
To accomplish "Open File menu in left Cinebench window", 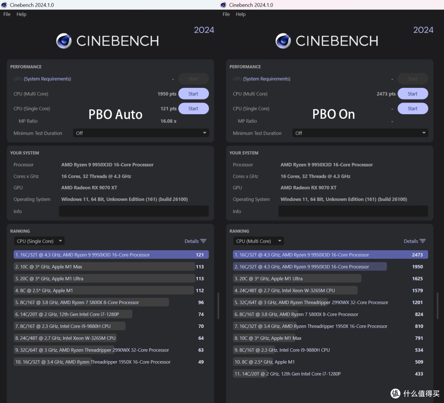I will (7, 14).
